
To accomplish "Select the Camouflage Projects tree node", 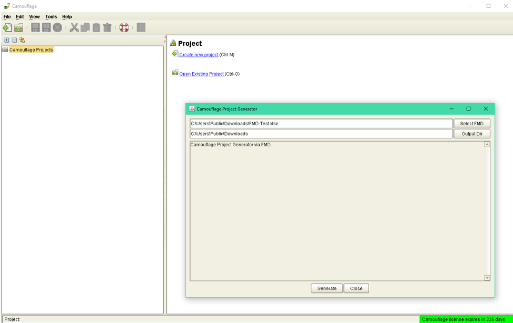I will click(x=31, y=50).
